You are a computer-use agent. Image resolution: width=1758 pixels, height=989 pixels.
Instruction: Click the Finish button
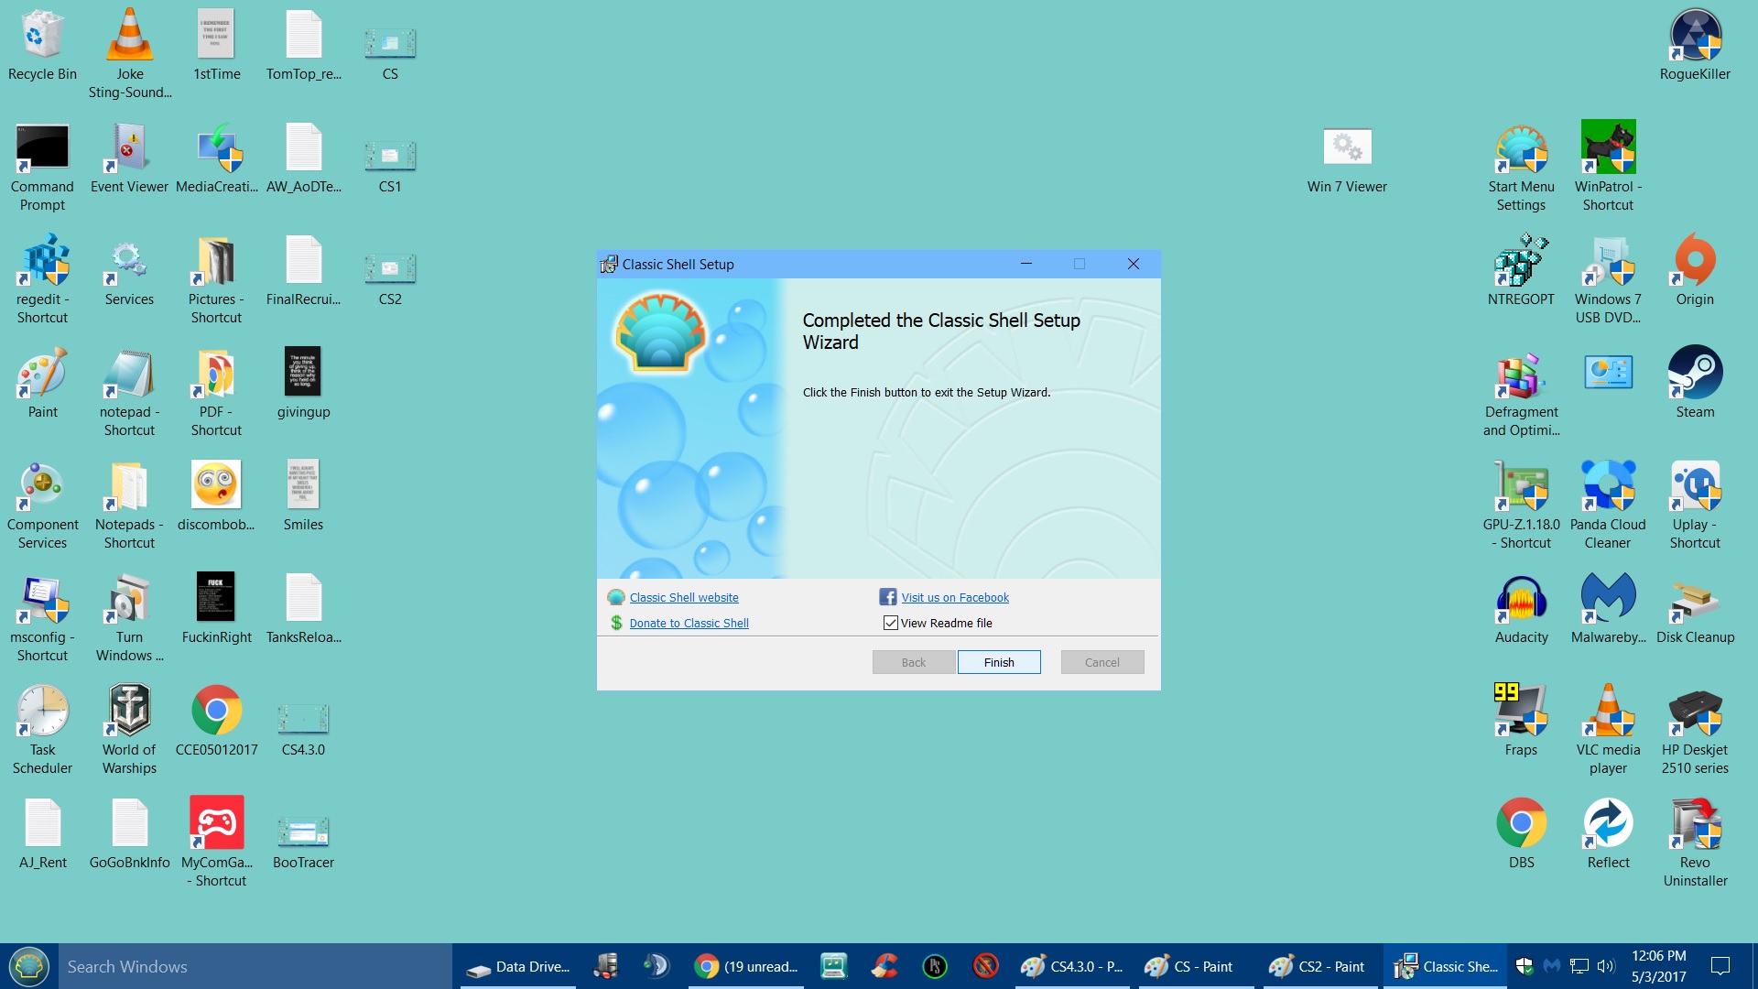coord(998,662)
